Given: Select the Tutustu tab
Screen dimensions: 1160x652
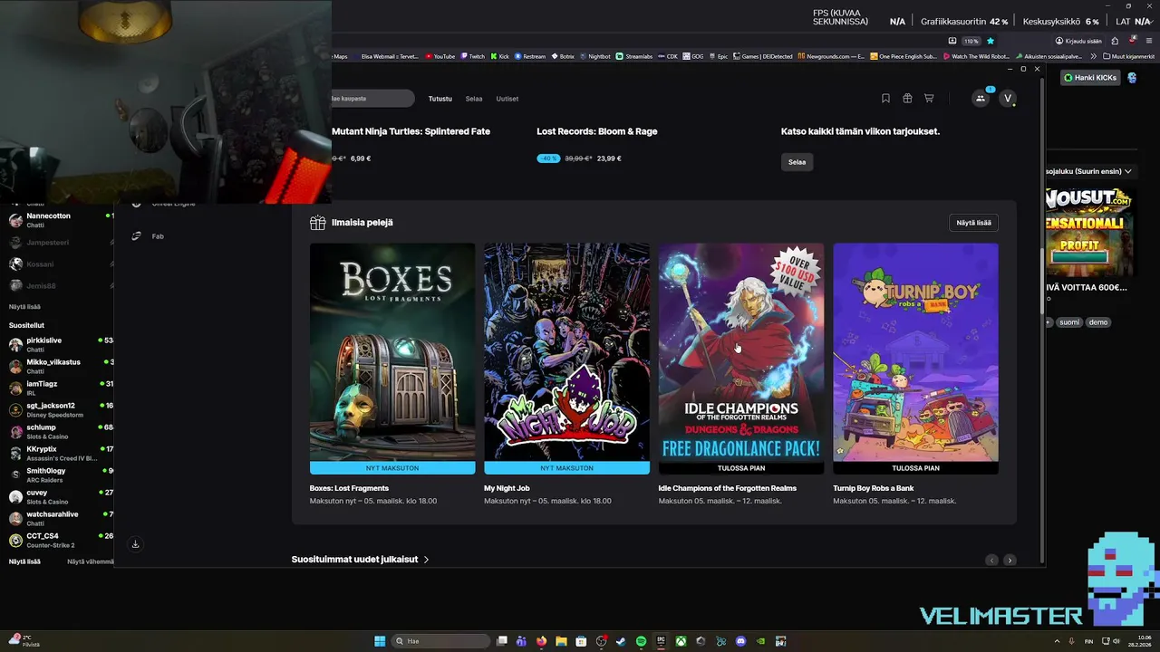Looking at the screenshot, I should point(440,99).
